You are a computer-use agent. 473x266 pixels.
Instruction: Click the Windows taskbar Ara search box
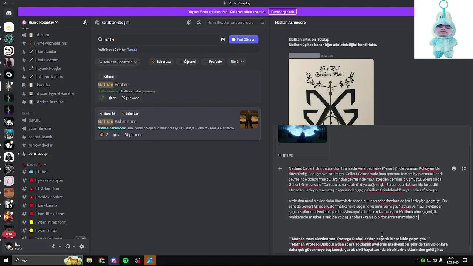(x=48, y=260)
